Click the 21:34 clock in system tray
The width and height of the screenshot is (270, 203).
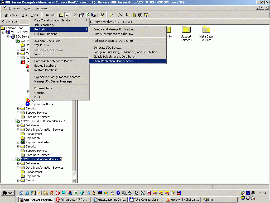pos(262,193)
